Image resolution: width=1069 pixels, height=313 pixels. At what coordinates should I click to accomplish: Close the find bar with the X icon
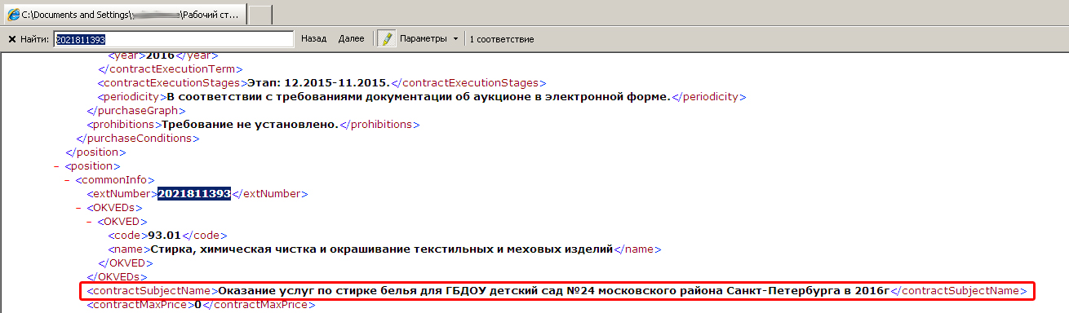(x=12, y=39)
